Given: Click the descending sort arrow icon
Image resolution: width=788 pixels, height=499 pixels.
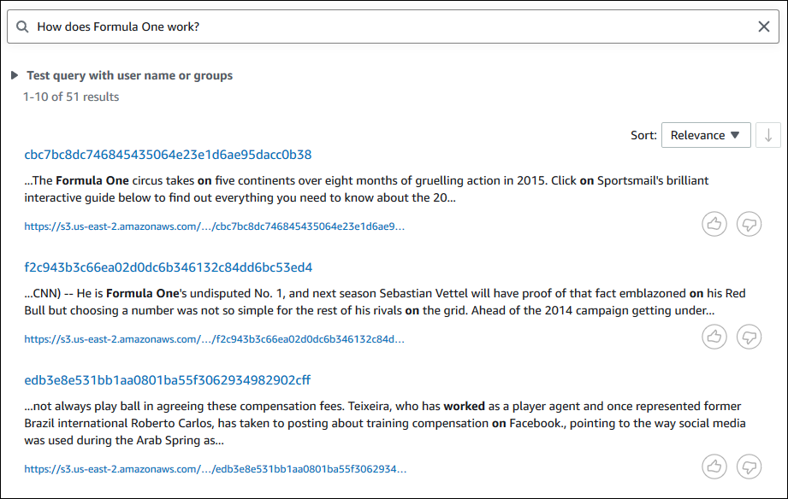Looking at the screenshot, I should [x=767, y=135].
